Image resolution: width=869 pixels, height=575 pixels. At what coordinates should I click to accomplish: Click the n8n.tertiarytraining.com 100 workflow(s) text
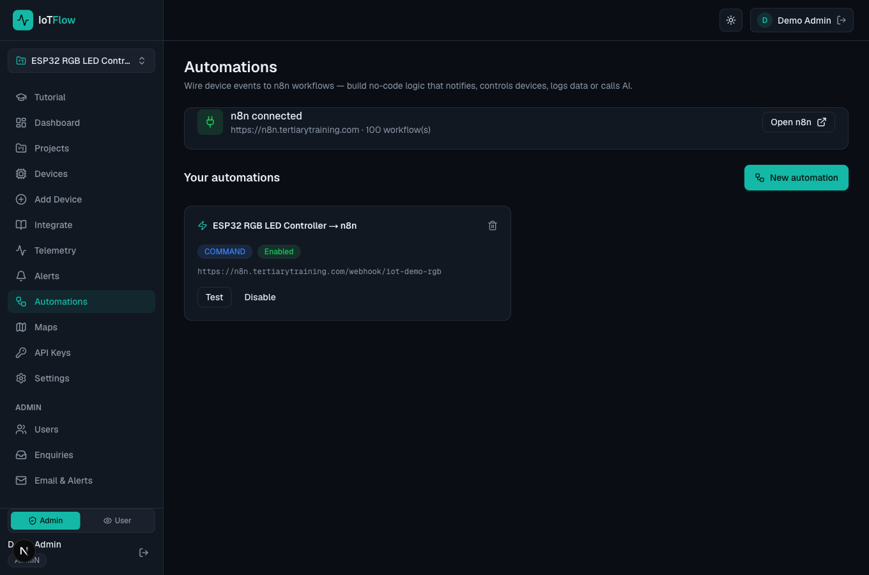(x=330, y=130)
